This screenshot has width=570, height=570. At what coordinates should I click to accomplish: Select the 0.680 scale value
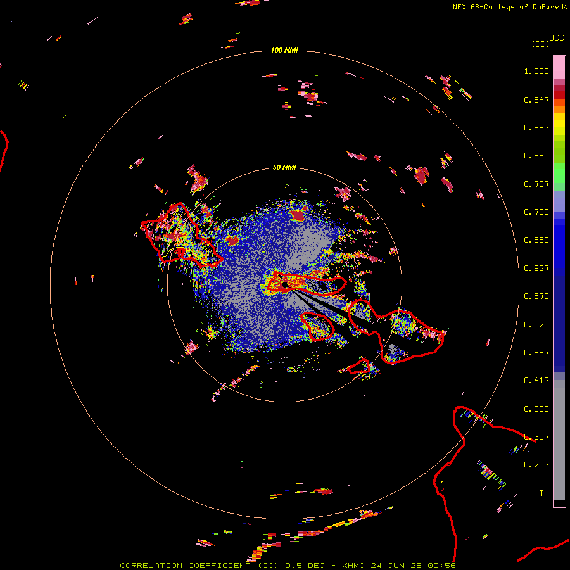[536, 240]
